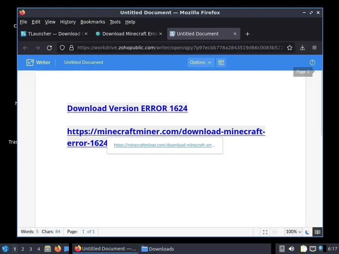Viewport: 339px width, 254px height.
Task: Click the padlock site info icon
Action: 72,48
